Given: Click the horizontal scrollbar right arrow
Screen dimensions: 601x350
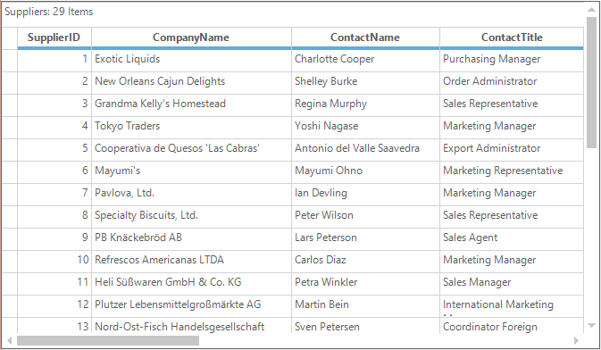Looking at the screenshot, I should [576, 340].
